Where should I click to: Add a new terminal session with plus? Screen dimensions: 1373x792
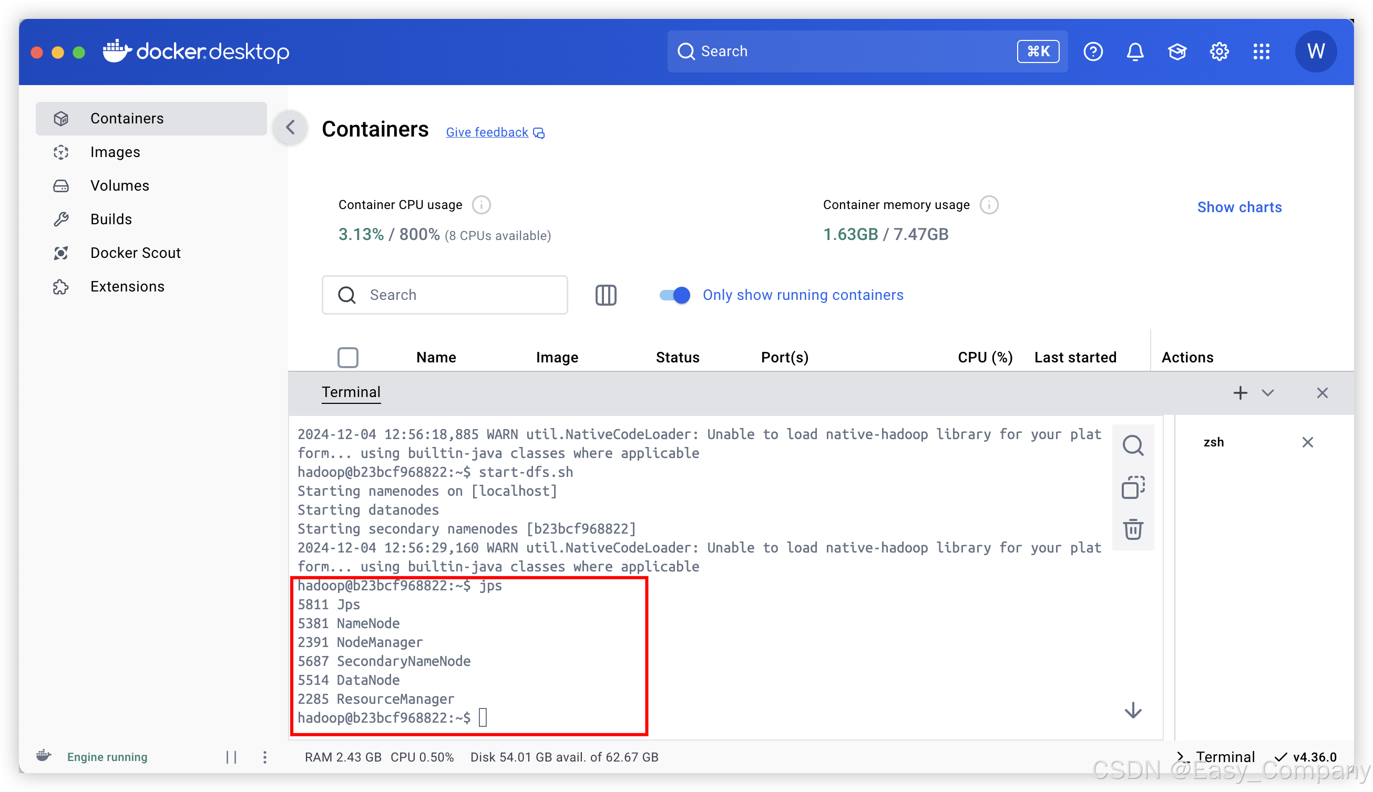tap(1239, 393)
